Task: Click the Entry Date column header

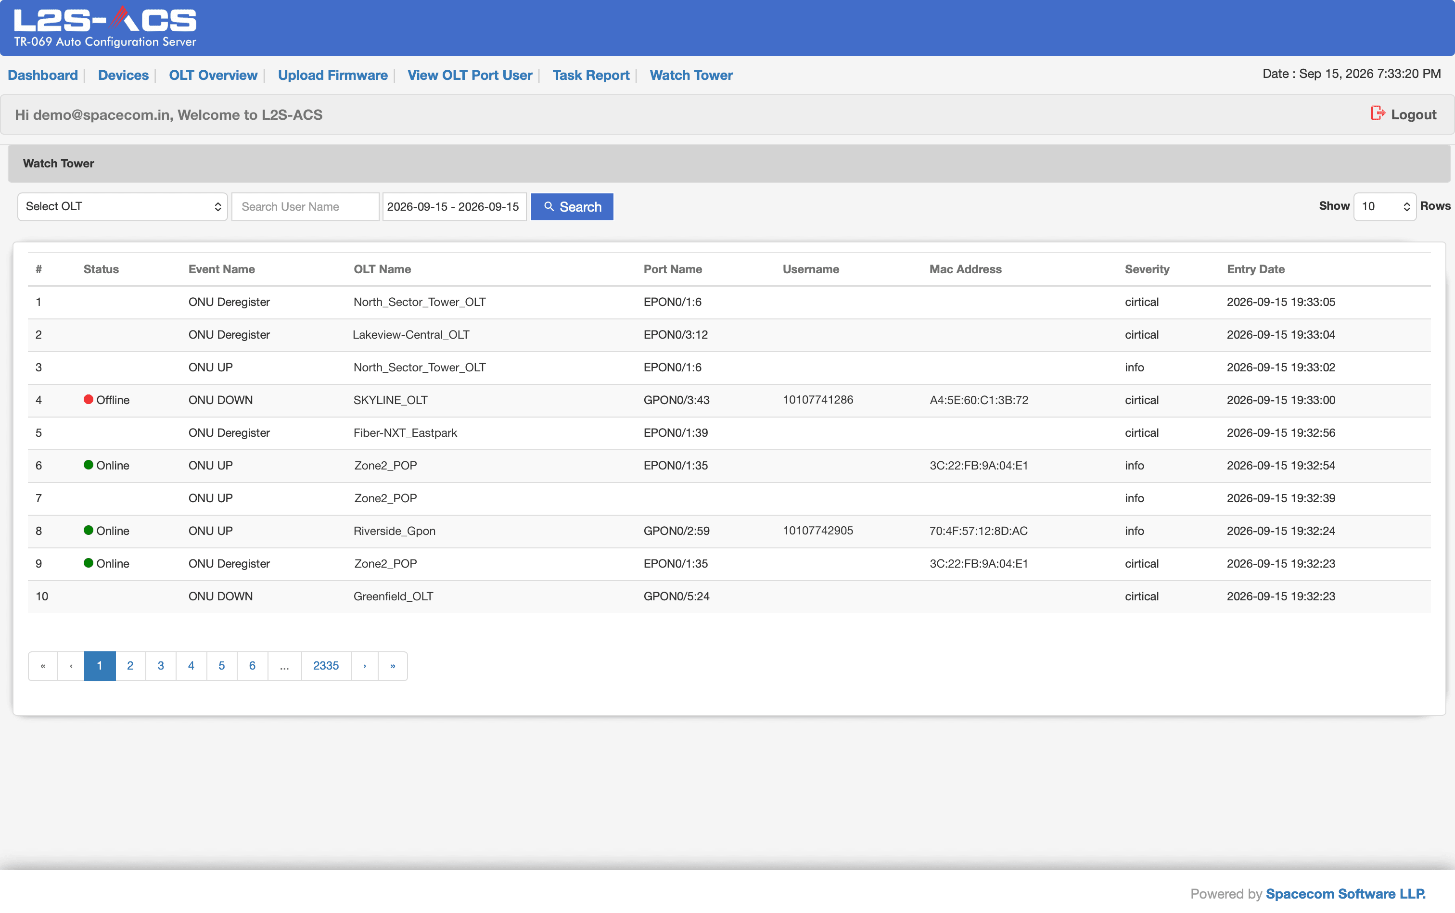Action: coord(1256,269)
